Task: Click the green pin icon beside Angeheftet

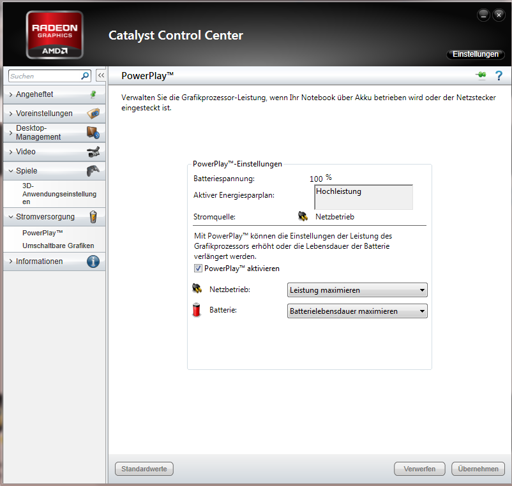Action: [93, 94]
